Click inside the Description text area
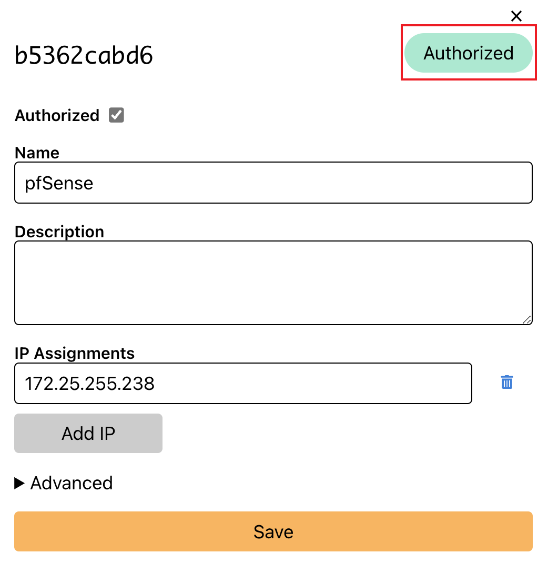 (x=273, y=283)
